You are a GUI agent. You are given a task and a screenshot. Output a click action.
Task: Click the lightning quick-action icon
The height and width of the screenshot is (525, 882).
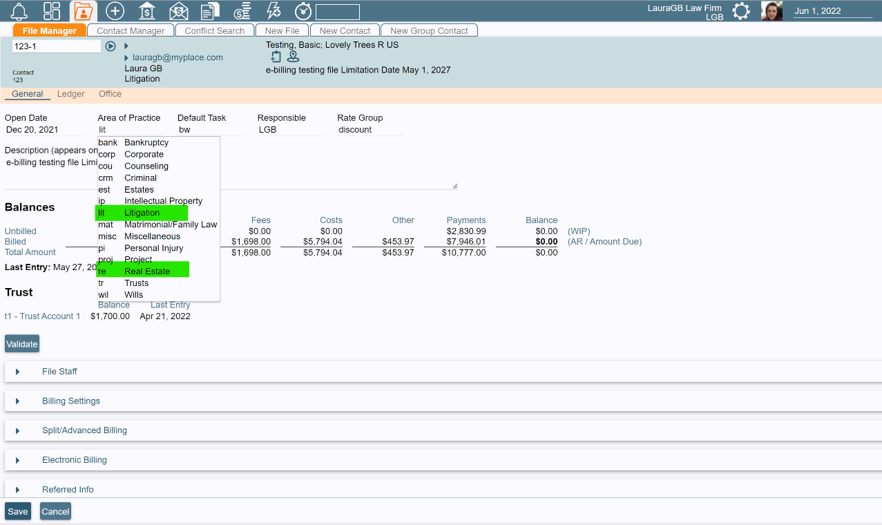[x=272, y=11]
